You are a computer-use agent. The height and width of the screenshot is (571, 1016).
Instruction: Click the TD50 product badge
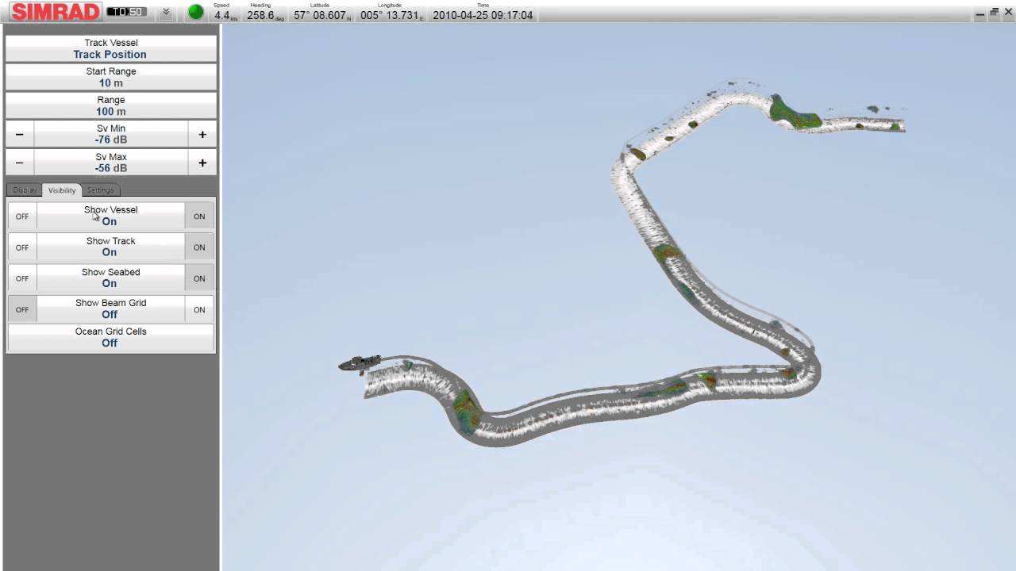[x=125, y=12]
